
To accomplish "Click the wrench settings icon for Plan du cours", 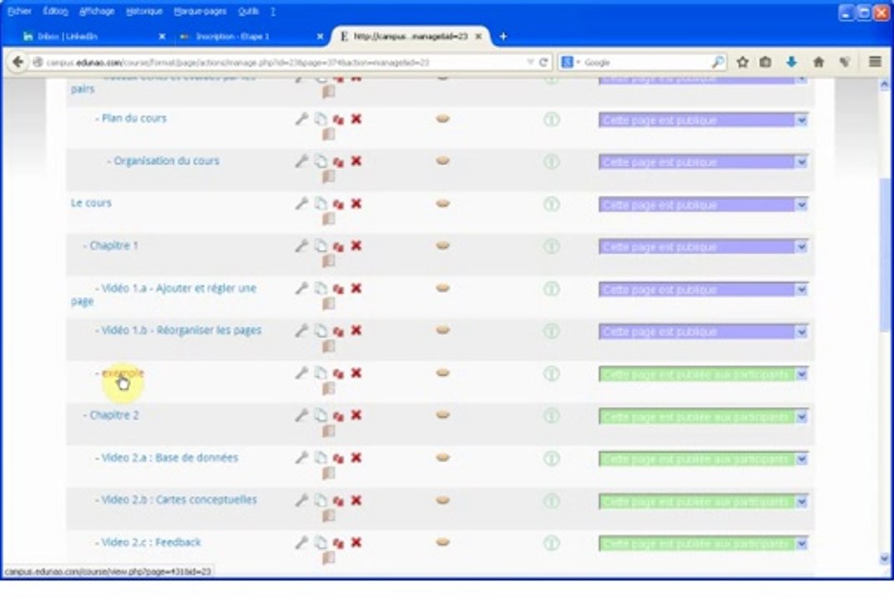I will pyautogui.click(x=301, y=119).
